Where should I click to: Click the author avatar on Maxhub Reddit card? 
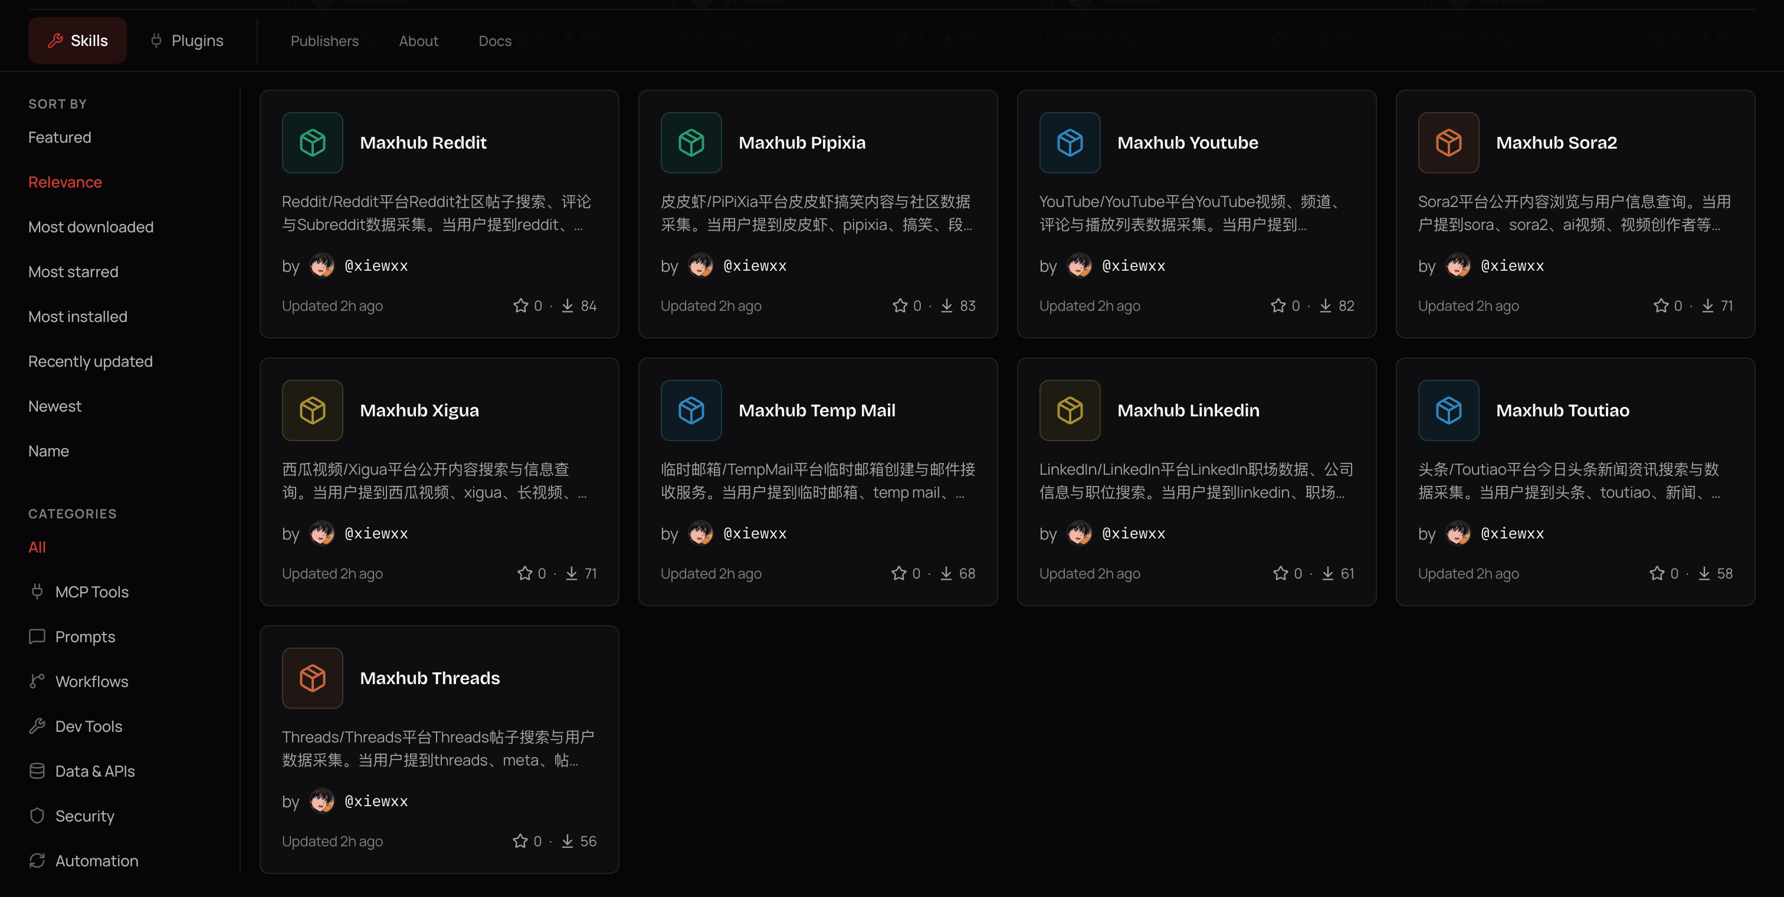click(x=322, y=266)
